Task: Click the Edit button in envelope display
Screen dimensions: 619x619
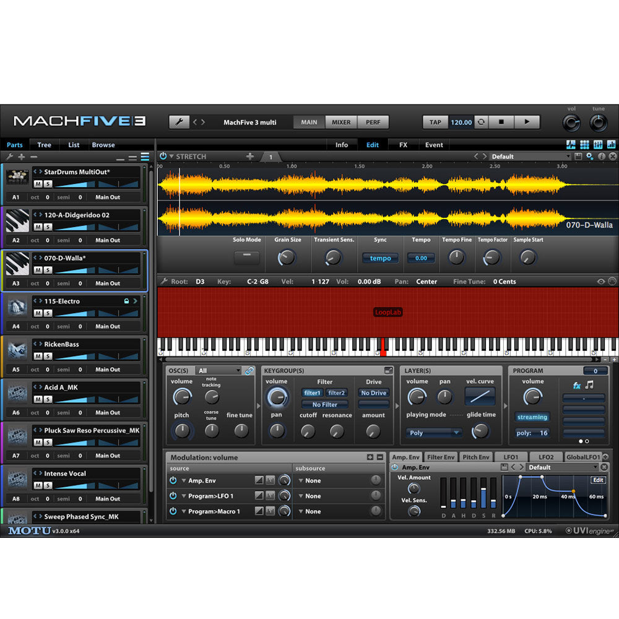Action: [598, 480]
